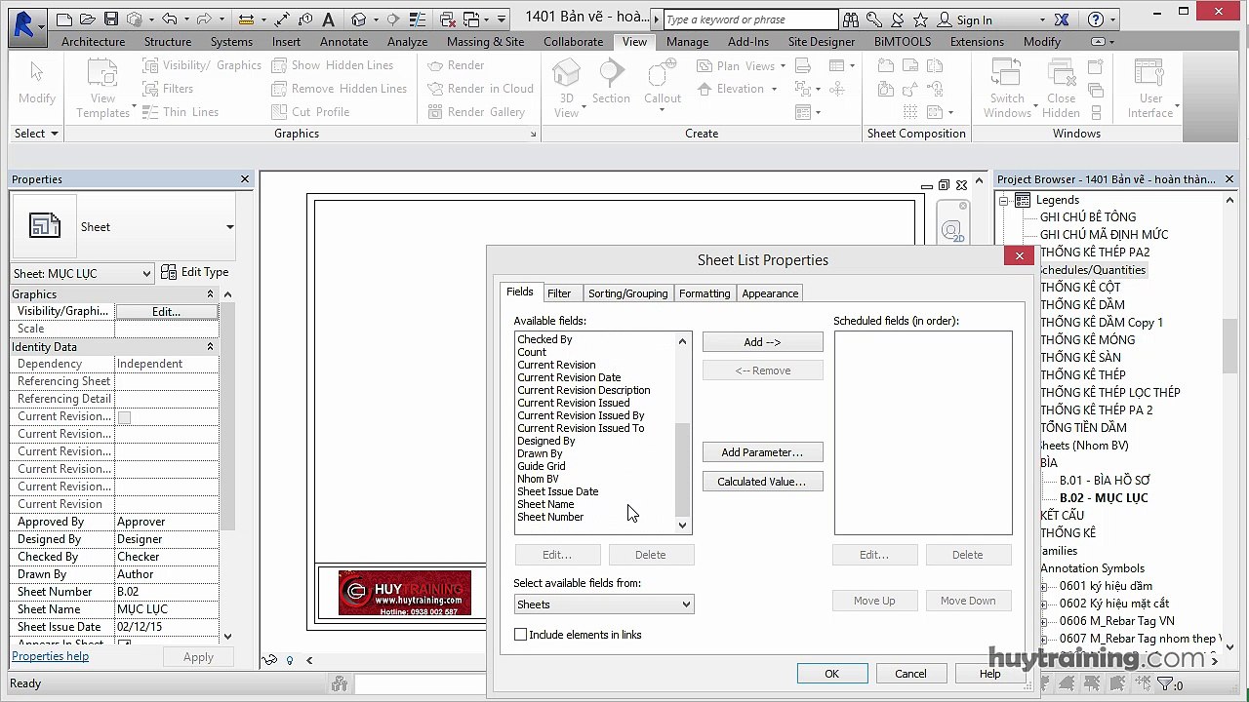
Task: Collapse the Identity Data section in Properties
Action: pos(210,347)
